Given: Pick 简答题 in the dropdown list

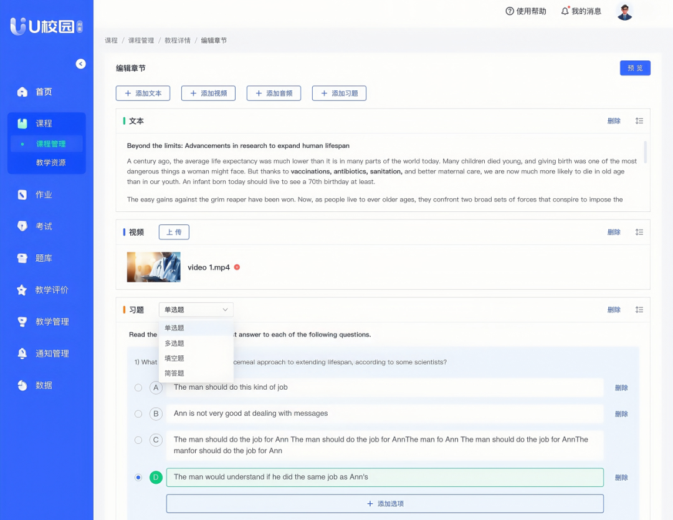Looking at the screenshot, I should [x=174, y=373].
